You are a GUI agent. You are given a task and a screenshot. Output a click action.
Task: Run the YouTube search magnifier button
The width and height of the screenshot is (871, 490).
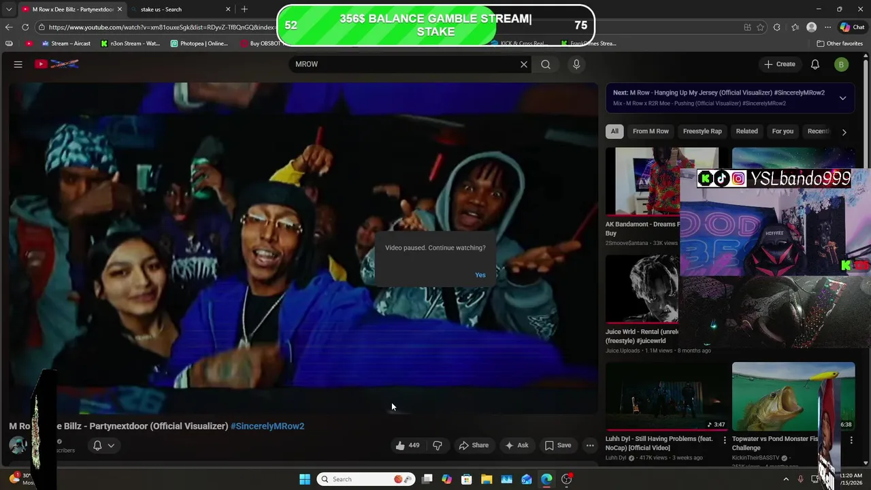point(546,64)
